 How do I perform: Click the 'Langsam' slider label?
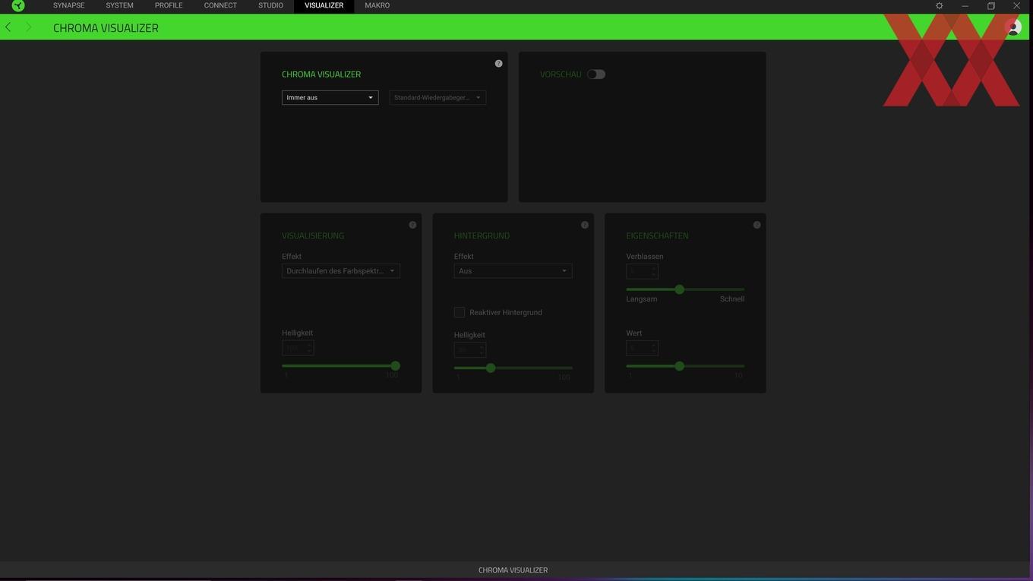(x=642, y=299)
